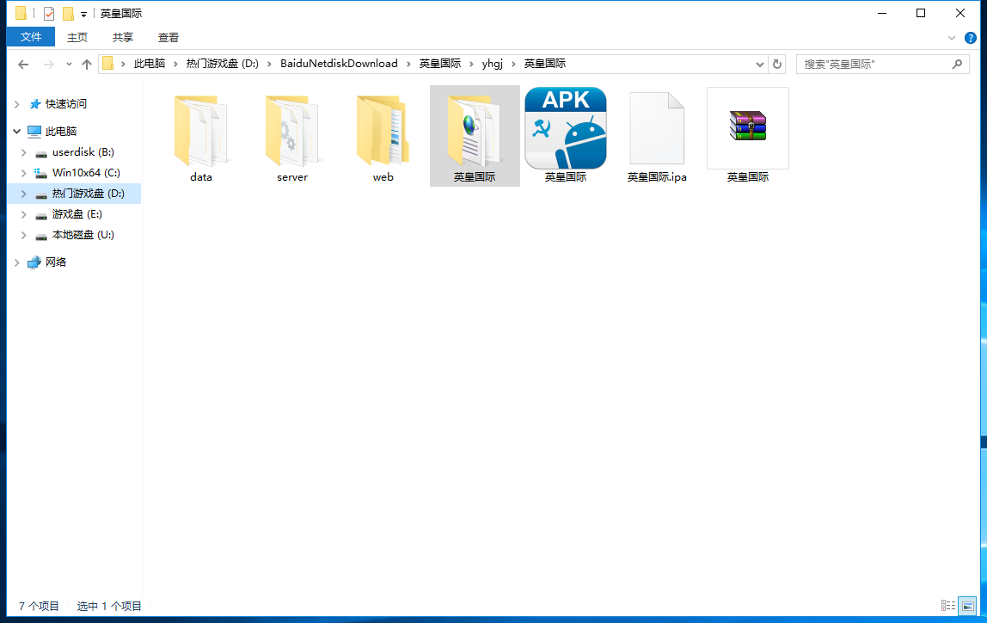987x623 pixels.
Task: Expand the ribbon with the chevron
Action: click(952, 38)
